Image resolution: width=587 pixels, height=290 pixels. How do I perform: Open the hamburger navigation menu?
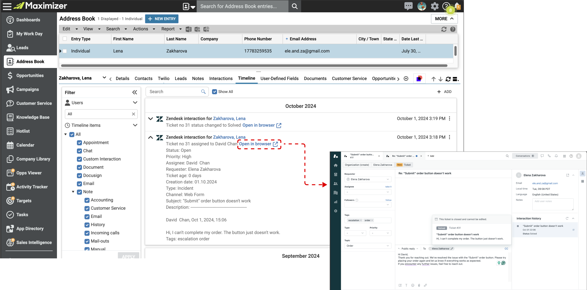point(7,6)
